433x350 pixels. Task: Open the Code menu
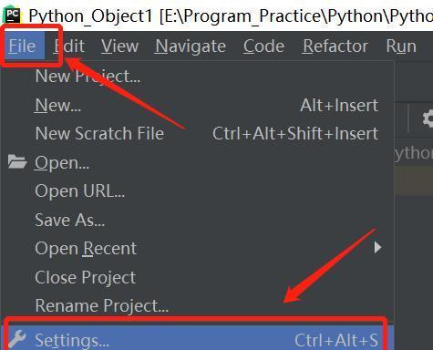263,46
